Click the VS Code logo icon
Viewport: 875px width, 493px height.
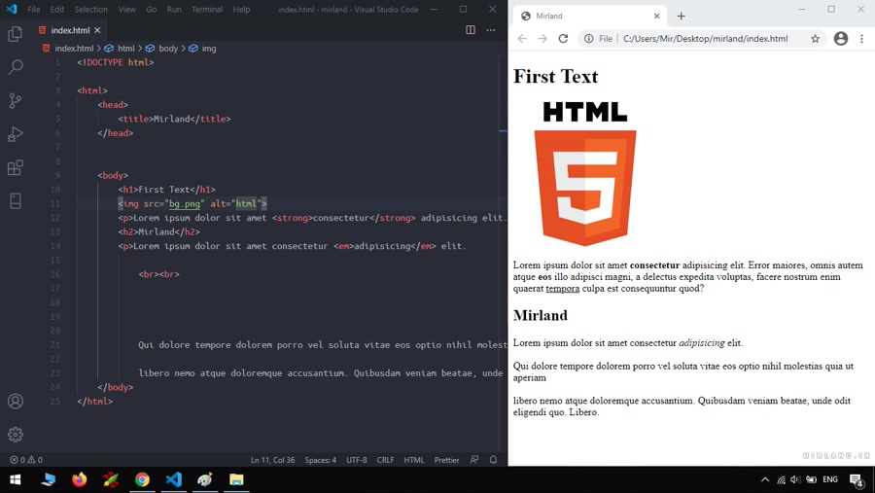(11, 10)
